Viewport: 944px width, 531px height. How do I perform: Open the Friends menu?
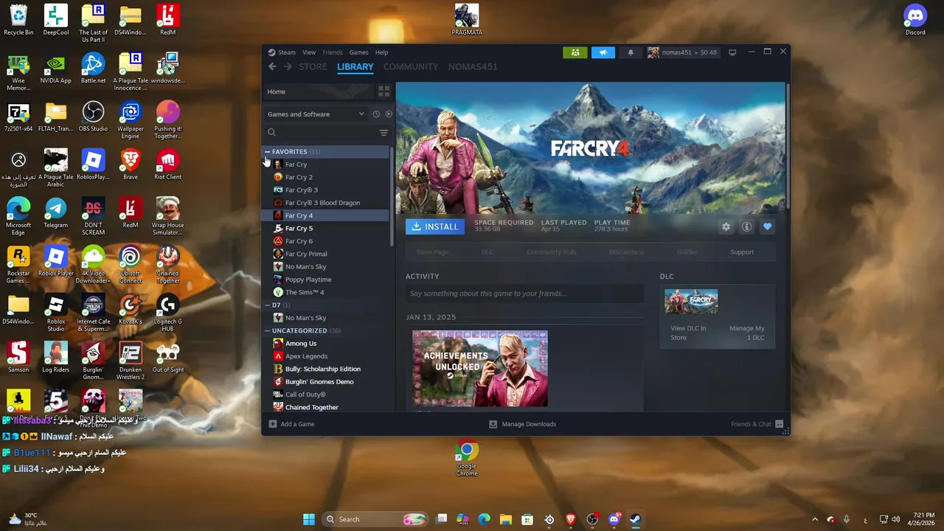tap(333, 52)
